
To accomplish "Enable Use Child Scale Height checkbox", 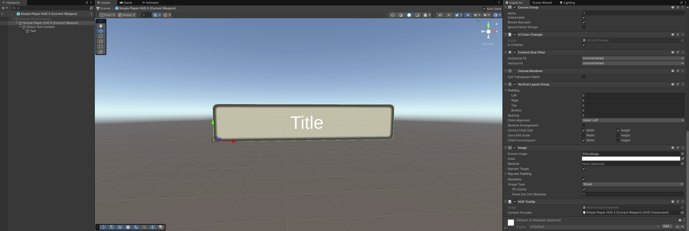I will click(x=618, y=135).
